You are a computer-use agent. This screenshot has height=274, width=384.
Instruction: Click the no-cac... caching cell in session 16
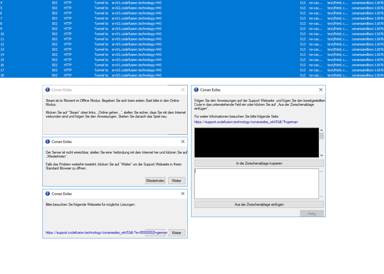pos(316,65)
